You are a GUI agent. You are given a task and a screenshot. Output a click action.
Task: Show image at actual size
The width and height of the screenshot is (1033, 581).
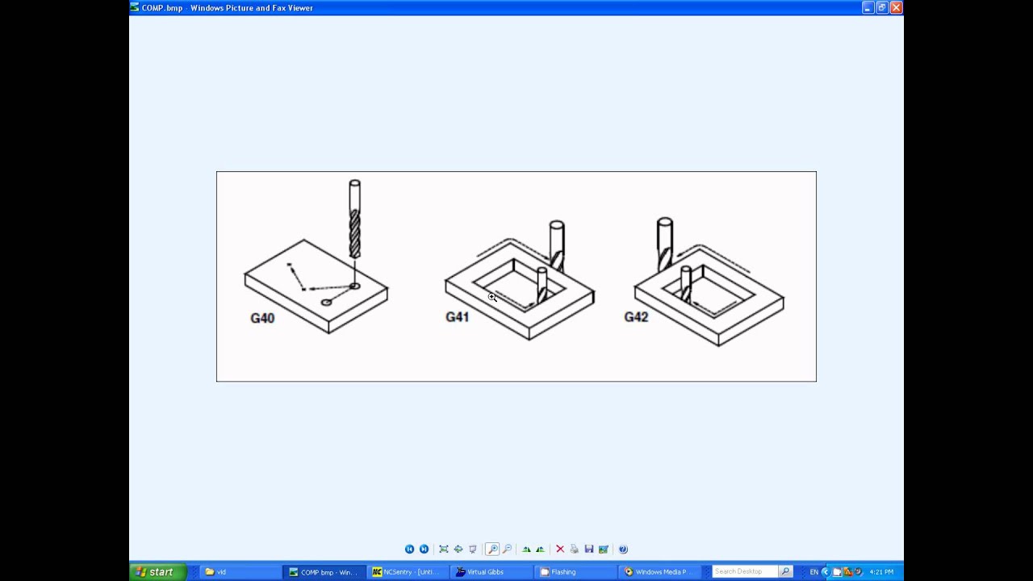458,550
